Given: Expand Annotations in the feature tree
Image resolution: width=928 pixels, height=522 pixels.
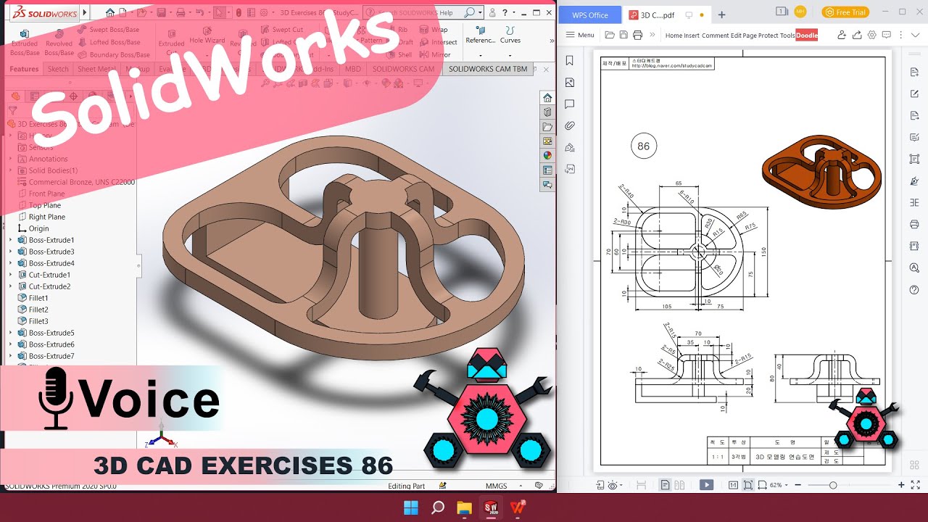Looking at the screenshot, I should pos(10,159).
